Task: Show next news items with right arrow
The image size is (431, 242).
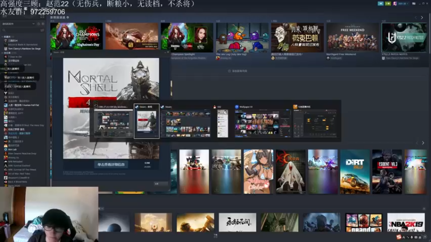Action: [x=422, y=18]
